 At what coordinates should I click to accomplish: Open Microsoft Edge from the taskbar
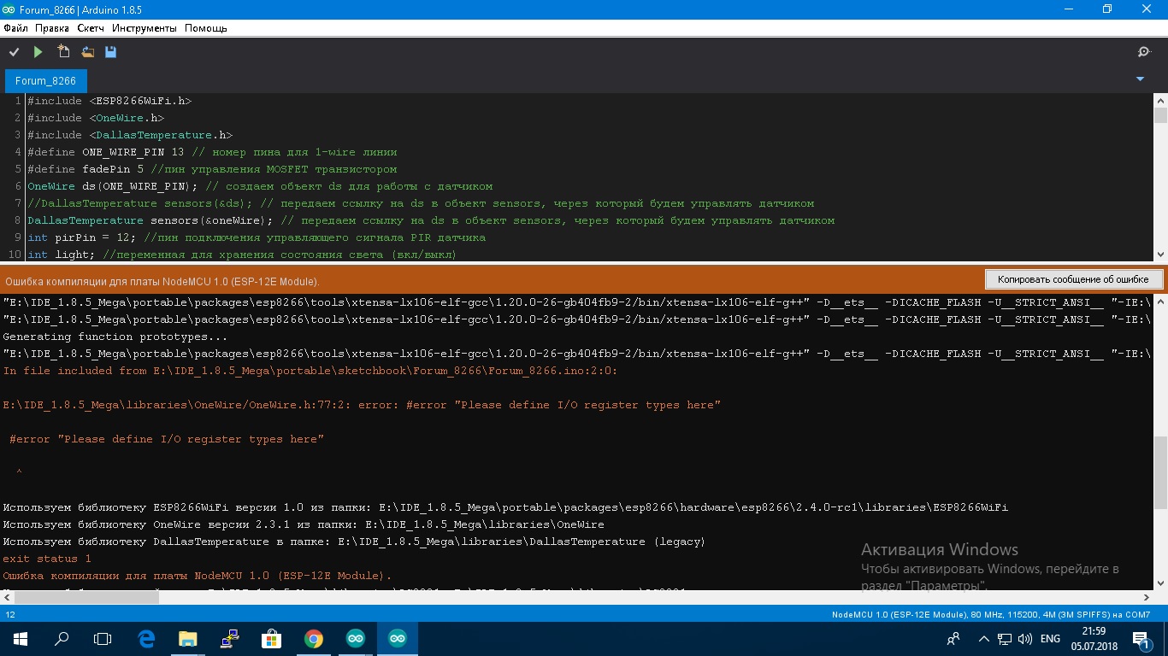pos(146,638)
